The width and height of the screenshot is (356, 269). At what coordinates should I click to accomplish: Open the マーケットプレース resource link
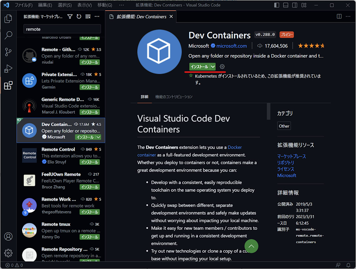pyautogui.click(x=292, y=156)
